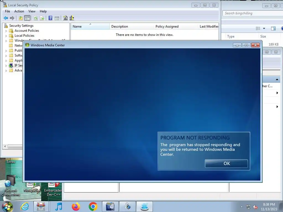
Task: Click the 189 KB size value
Action: (273, 44)
